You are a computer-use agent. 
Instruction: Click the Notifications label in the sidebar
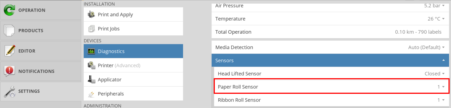coord(36,71)
